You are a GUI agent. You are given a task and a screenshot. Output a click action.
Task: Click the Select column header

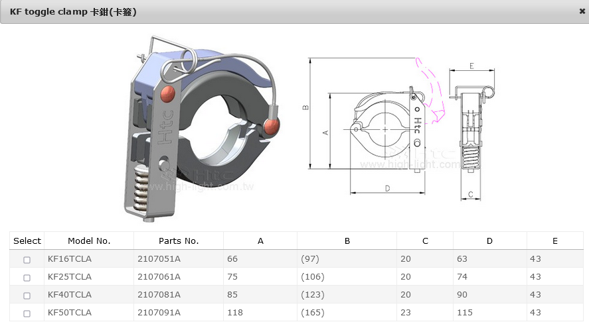27,241
